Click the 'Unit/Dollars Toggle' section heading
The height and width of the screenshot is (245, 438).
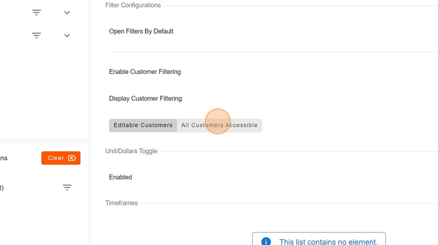coord(131,151)
